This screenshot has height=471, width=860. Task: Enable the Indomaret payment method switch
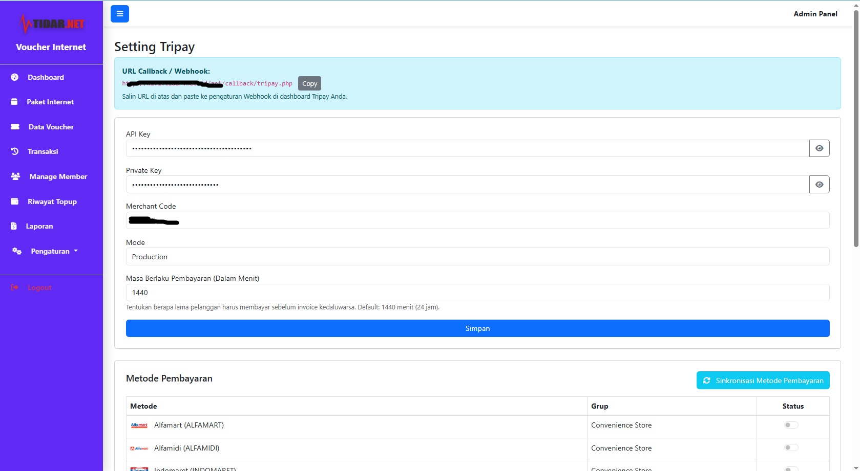[x=791, y=468]
